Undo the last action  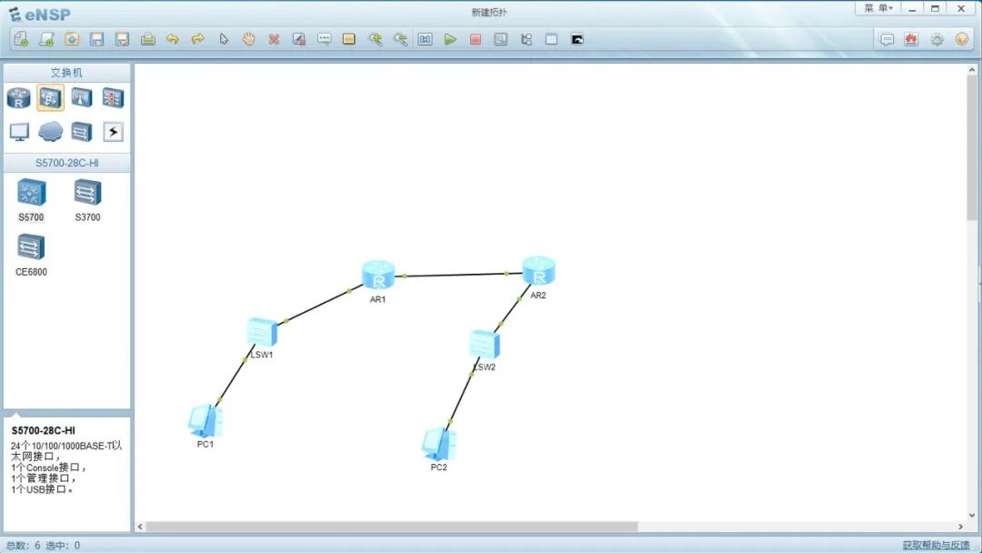172,39
